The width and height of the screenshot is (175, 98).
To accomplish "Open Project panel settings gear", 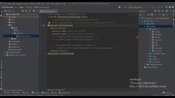I will (34, 11).
